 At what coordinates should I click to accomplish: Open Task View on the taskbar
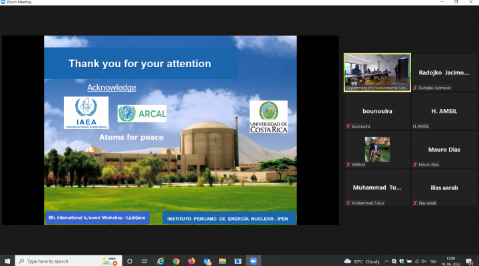(144, 261)
